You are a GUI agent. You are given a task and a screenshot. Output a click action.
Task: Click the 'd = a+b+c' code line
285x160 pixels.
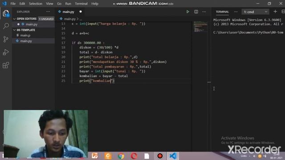(x=80, y=33)
